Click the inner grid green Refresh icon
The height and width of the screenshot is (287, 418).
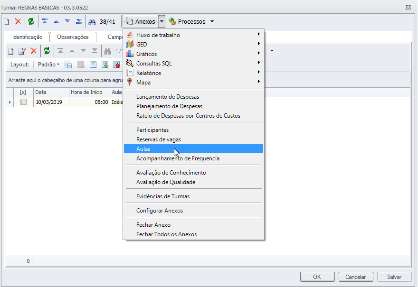[x=47, y=51]
